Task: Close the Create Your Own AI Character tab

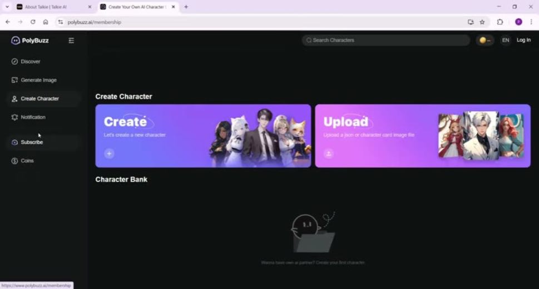Action: pos(173,7)
